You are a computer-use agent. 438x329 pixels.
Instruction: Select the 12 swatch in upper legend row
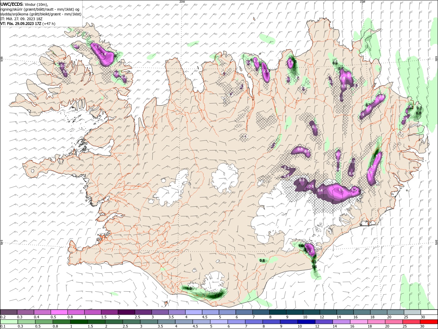coord(328,312)
